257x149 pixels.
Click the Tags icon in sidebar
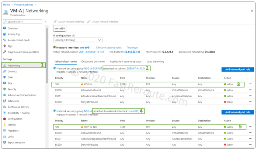click(x=4, y=46)
